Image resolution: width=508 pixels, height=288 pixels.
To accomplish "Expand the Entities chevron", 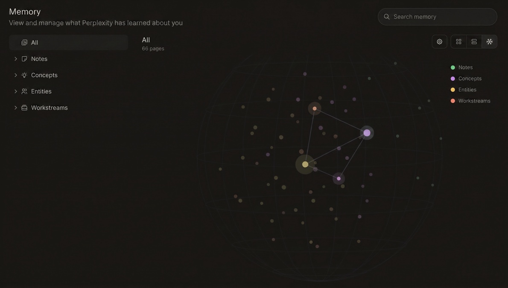I will pyautogui.click(x=15, y=91).
